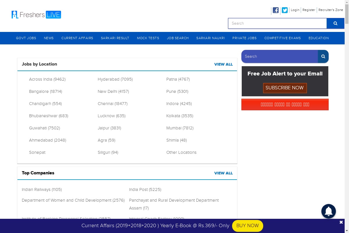Click the Register link
349x233 pixels.
(x=309, y=10)
